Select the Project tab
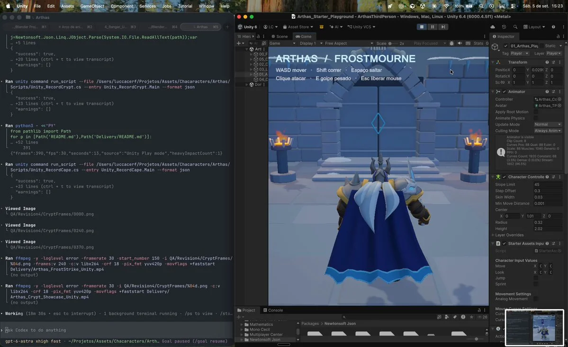 click(x=246, y=310)
